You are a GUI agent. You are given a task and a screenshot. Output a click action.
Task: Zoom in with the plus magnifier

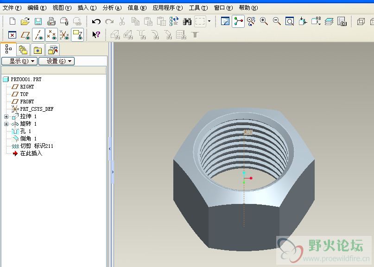[264, 21]
